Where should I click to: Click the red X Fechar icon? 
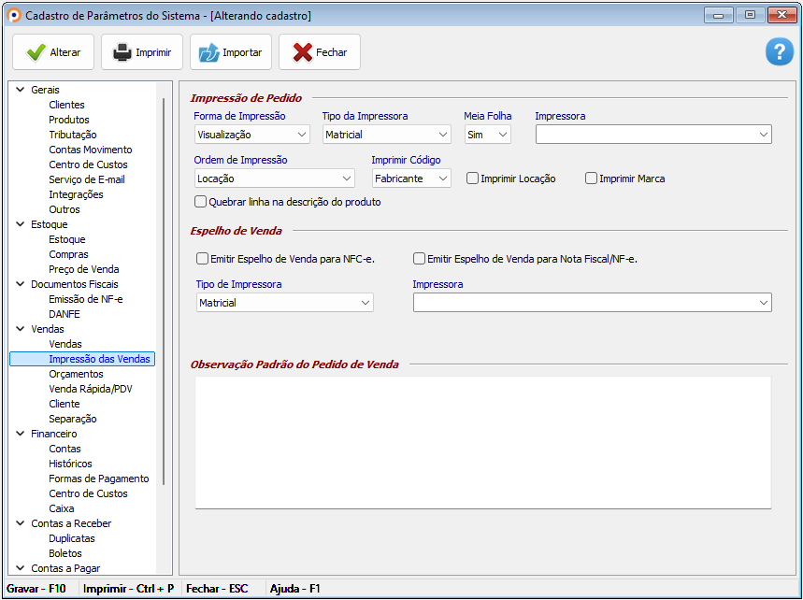pyautogui.click(x=302, y=52)
